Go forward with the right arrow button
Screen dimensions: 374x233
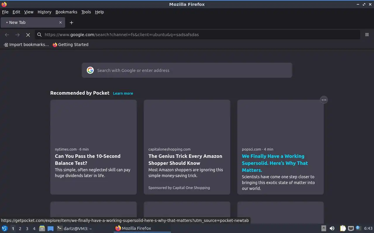[x=18, y=35]
